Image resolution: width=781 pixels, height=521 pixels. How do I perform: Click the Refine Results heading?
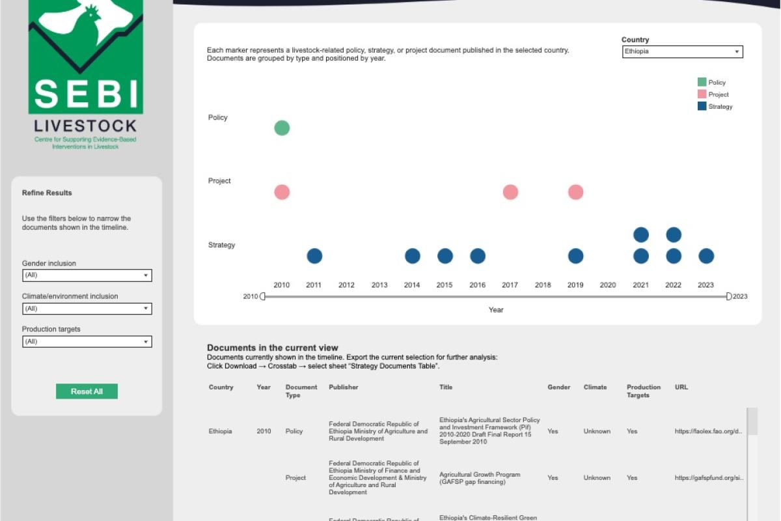click(47, 193)
